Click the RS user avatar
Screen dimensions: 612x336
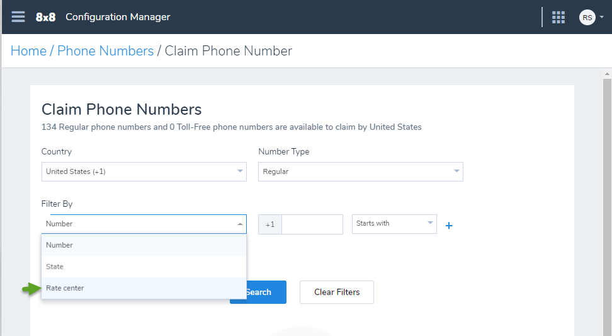587,17
